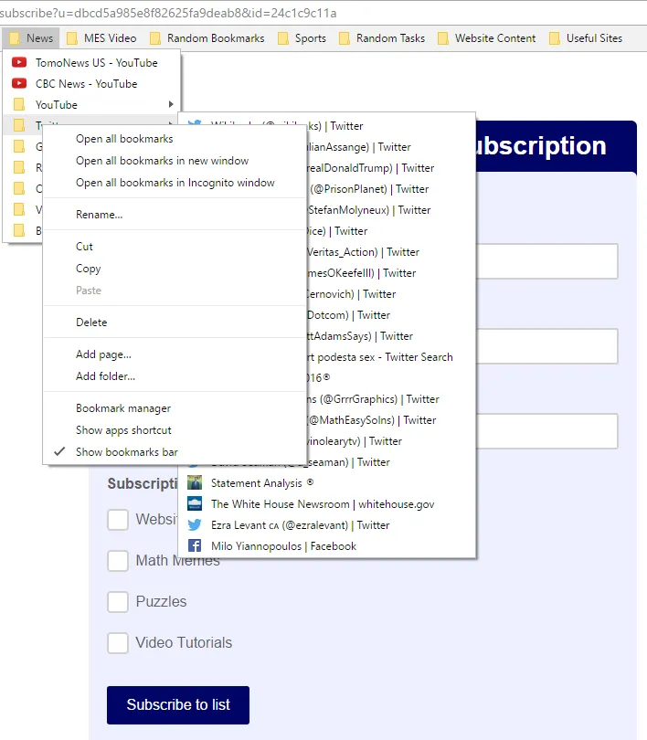The image size is (647, 740).
Task: Click the third text field in subscription form
Action: click(547, 431)
